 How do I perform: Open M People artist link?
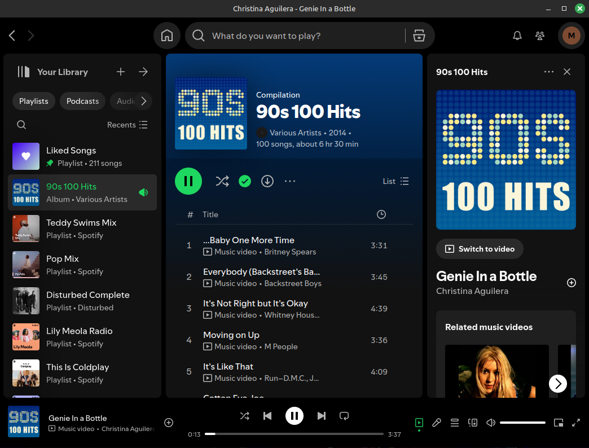coord(280,346)
